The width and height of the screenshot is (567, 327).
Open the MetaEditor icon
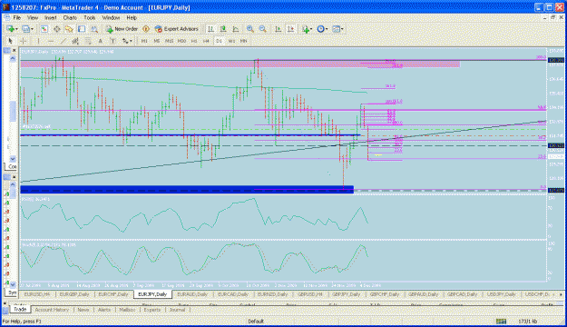click(x=146, y=29)
